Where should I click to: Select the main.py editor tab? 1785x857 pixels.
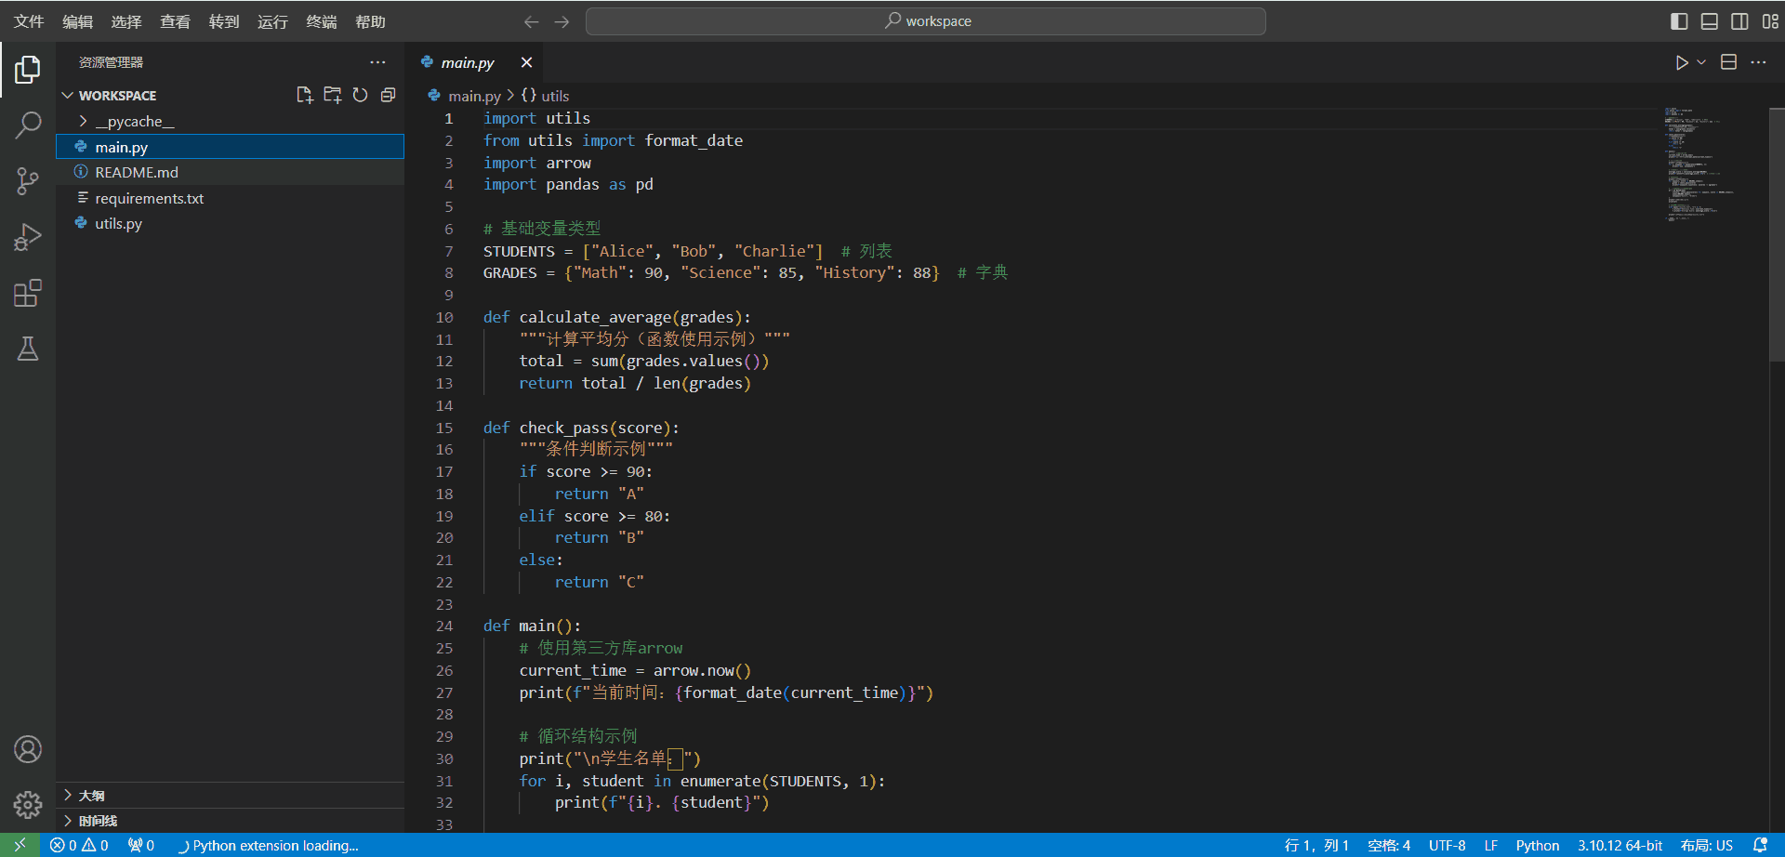(467, 62)
